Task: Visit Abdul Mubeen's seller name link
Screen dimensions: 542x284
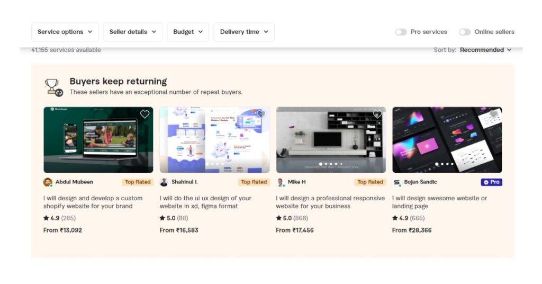Action: tap(74, 182)
